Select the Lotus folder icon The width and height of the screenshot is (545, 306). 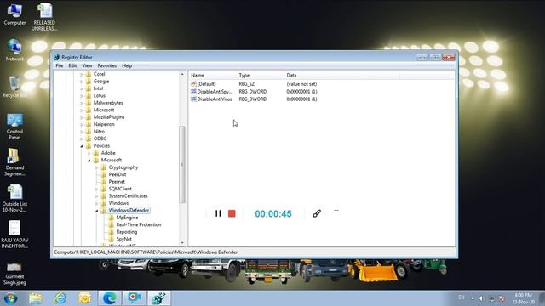coord(89,95)
